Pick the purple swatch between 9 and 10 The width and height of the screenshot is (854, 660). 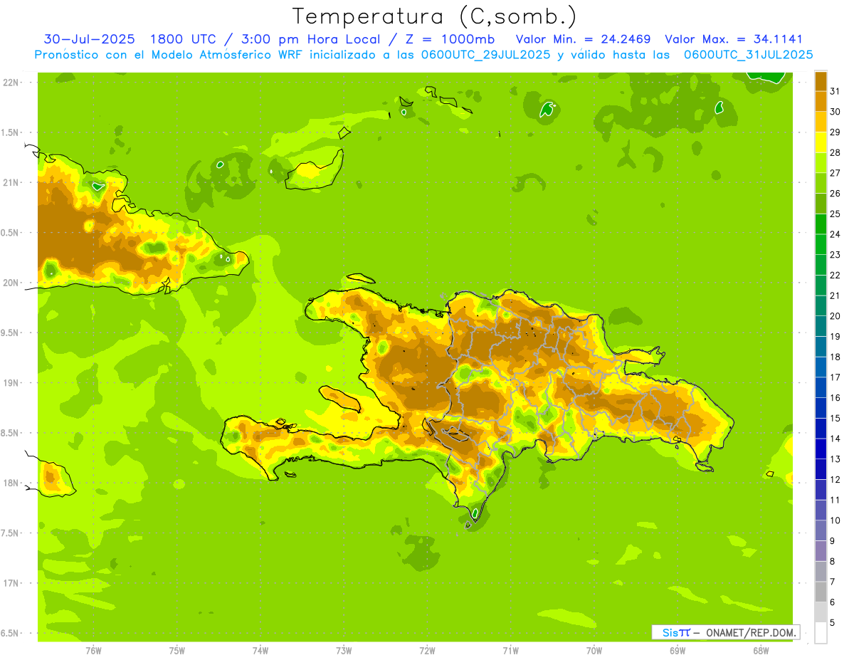click(821, 530)
